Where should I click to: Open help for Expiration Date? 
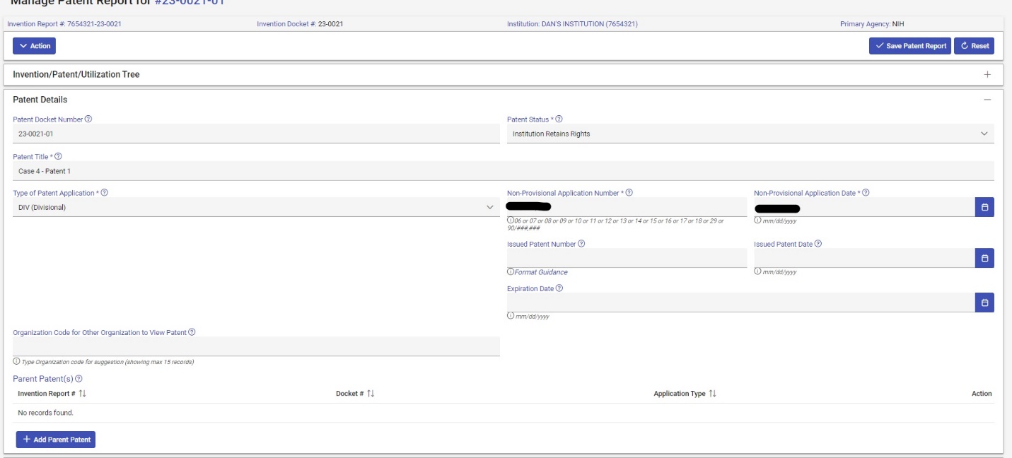(x=559, y=288)
